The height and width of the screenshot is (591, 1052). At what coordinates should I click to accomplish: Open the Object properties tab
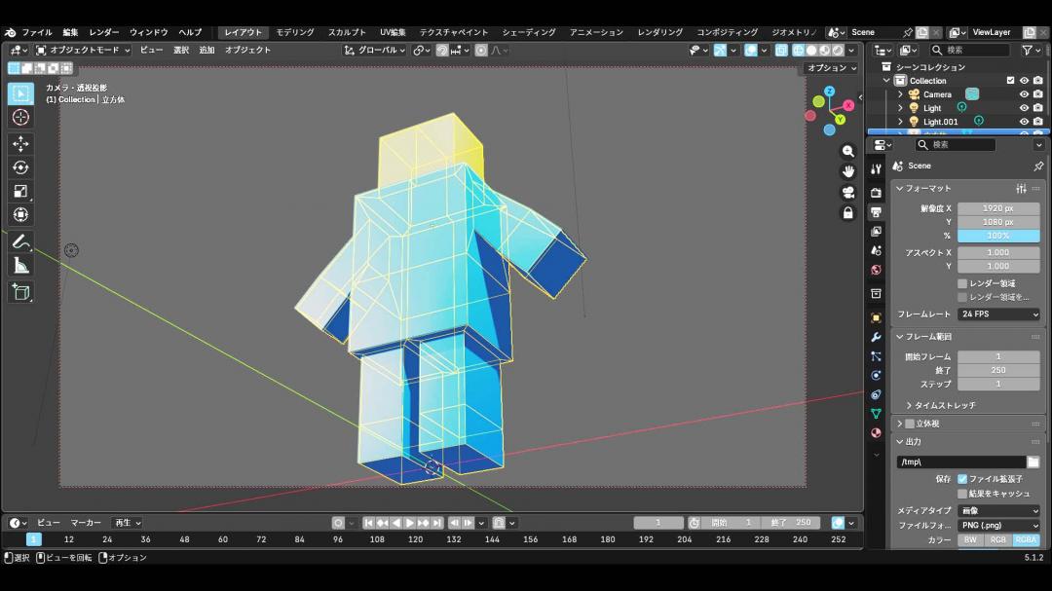pyautogui.click(x=876, y=318)
